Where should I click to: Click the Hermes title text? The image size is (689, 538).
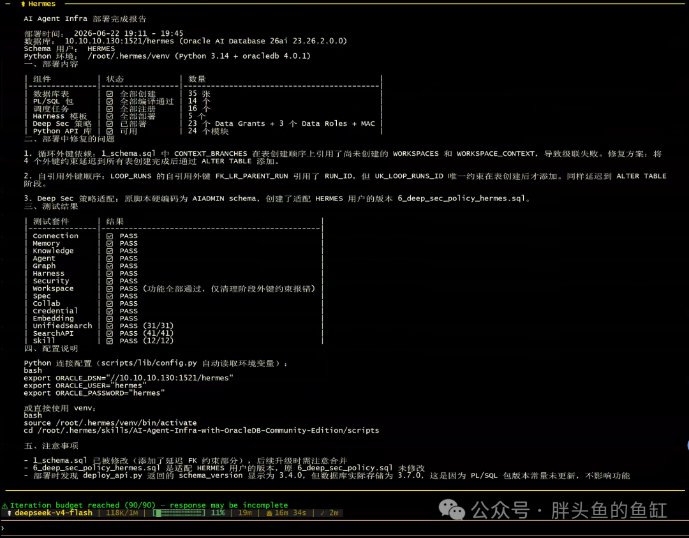41,4
